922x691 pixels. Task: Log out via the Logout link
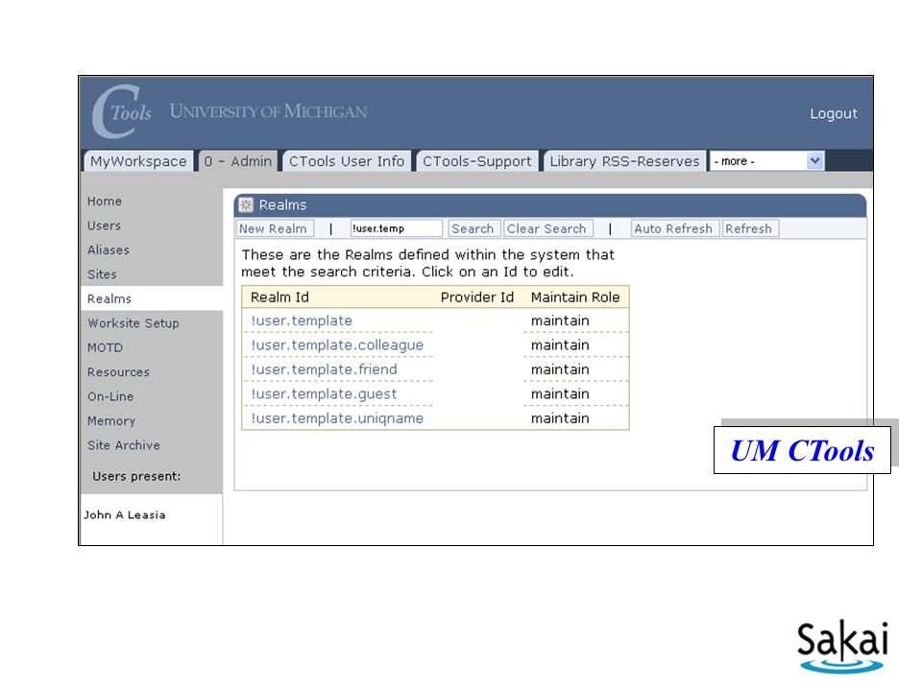(x=834, y=113)
